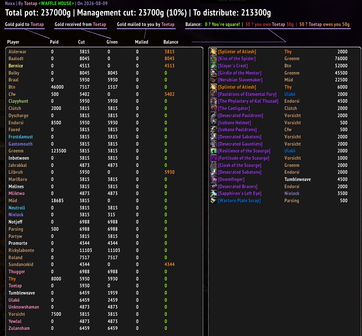Click Greenm's paid amount 123500
The height and width of the screenshot is (336, 362).
point(59,151)
